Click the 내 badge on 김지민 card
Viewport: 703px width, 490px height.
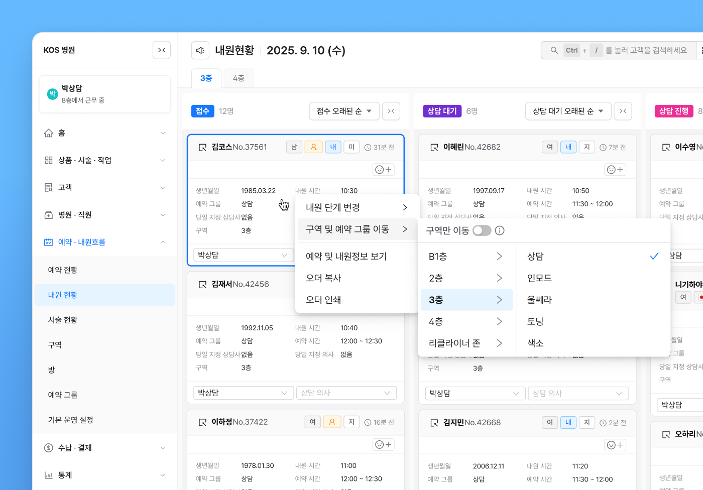pyautogui.click(x=568, y=423)
